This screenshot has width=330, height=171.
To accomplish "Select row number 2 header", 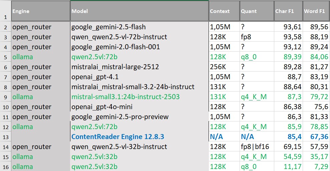I will pyautogui.click(x=5, y=27).
